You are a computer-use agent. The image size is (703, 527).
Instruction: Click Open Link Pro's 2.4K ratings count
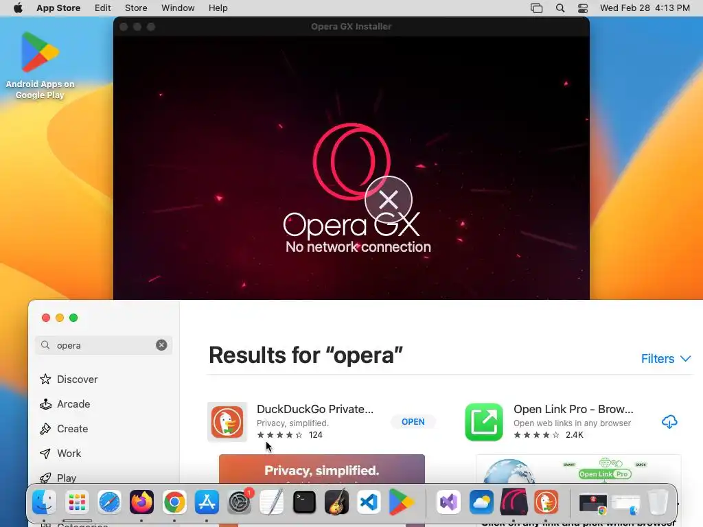[x=575, y=435]
